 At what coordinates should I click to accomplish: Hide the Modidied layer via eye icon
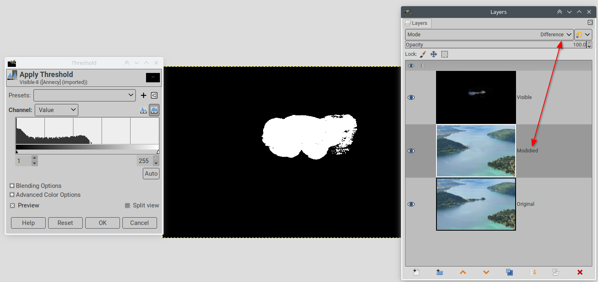click(411, 151)
